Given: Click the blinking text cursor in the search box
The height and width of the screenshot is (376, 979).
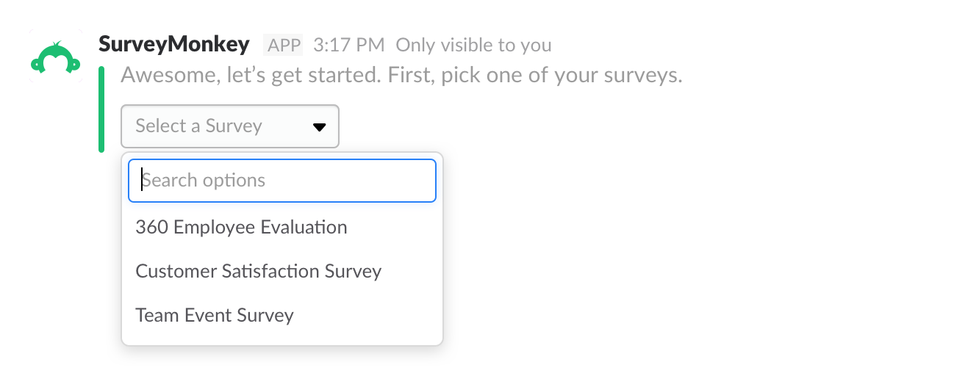Looking at the screenshot, I should (142, 181).
